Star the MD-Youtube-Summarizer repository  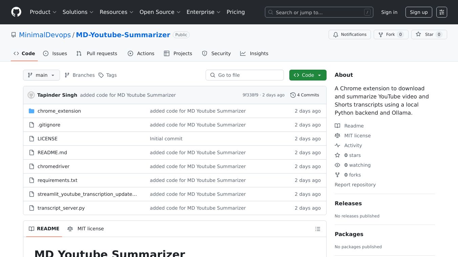429,34
